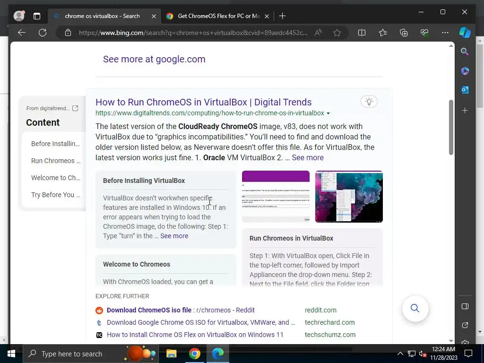Click scroll-up arrow of page scrollbar
This screenshot has height=363, width=484.
tap(451, 46)
